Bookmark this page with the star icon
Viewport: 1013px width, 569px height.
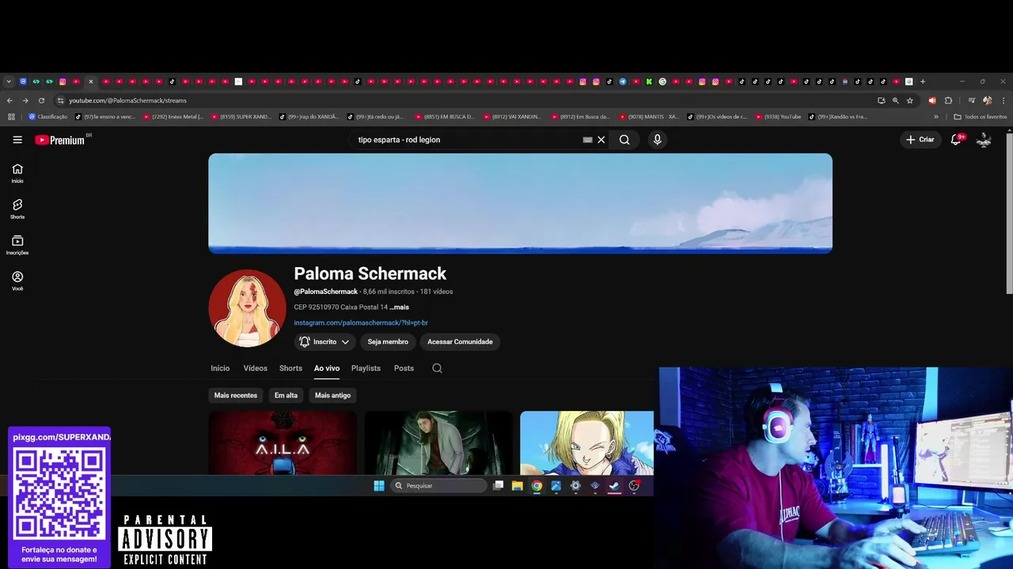(x=910, y=100)
